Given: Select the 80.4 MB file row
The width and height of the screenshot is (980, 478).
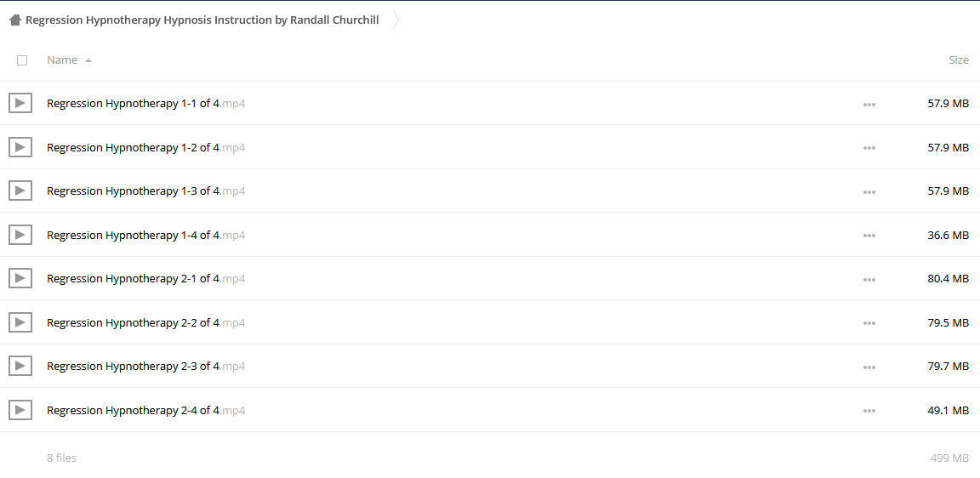Looking at the screenshot, I should (x=490, y=278).
